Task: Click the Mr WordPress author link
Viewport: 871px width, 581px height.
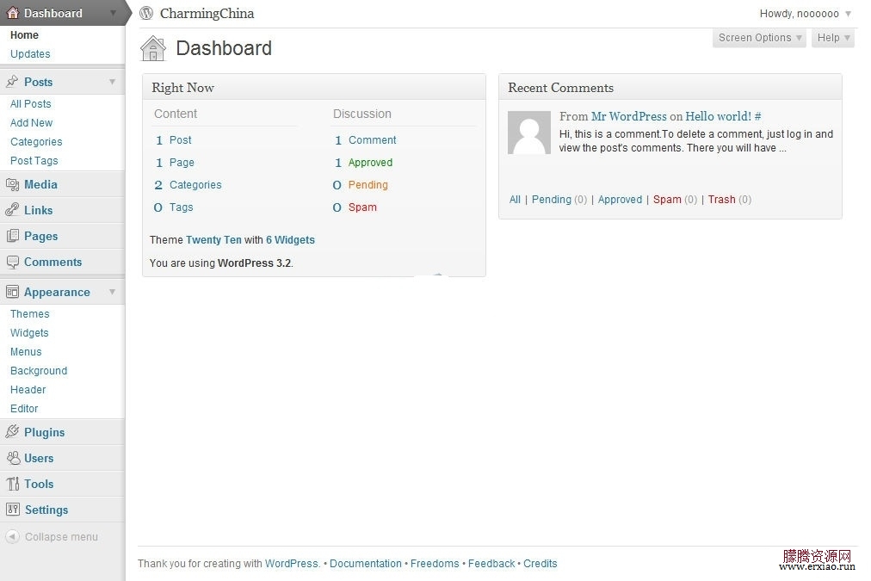Action: [628, 116]
